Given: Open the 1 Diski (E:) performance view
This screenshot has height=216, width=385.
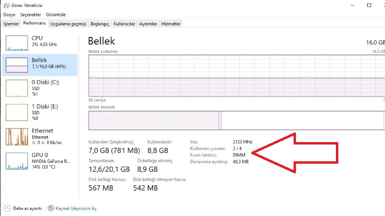Looking at the screenshot, I should [40, 112].
